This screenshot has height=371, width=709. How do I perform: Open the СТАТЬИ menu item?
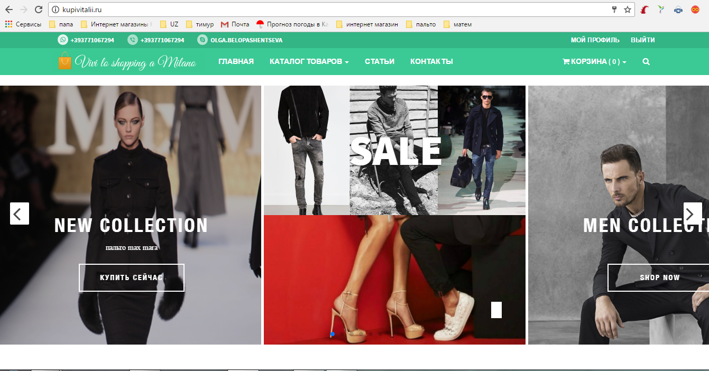(x=380, y=61)
